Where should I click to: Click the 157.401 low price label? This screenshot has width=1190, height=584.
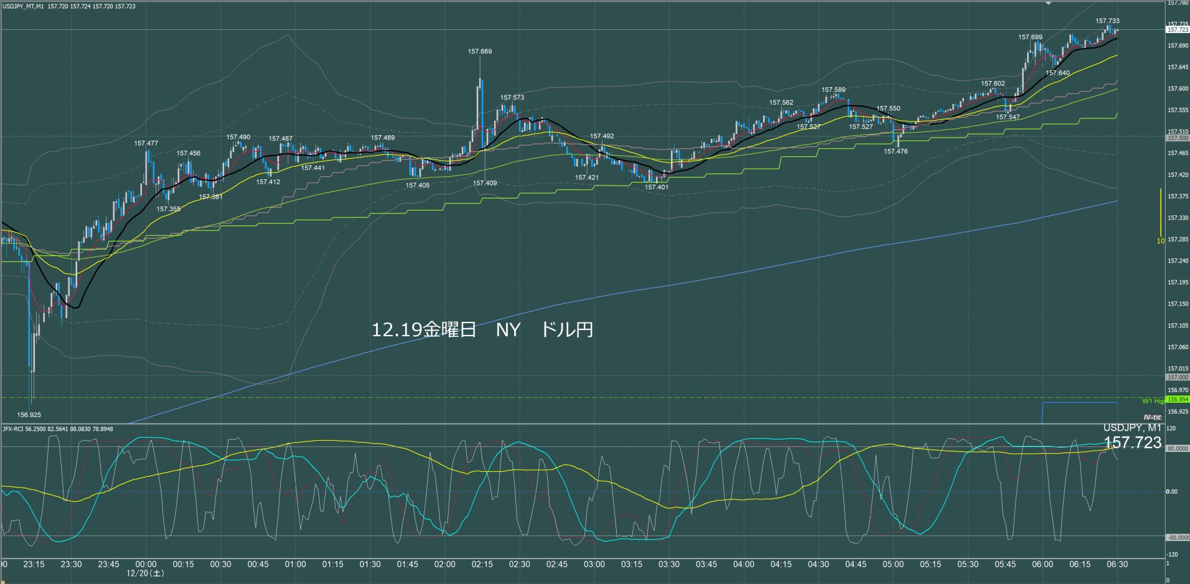pos(657,187)
